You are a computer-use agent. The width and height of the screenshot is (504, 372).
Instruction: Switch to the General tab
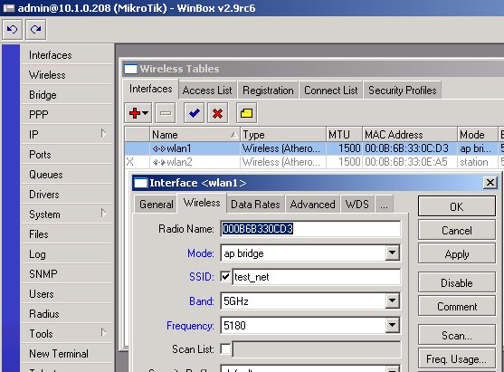(x=156, y=205)
